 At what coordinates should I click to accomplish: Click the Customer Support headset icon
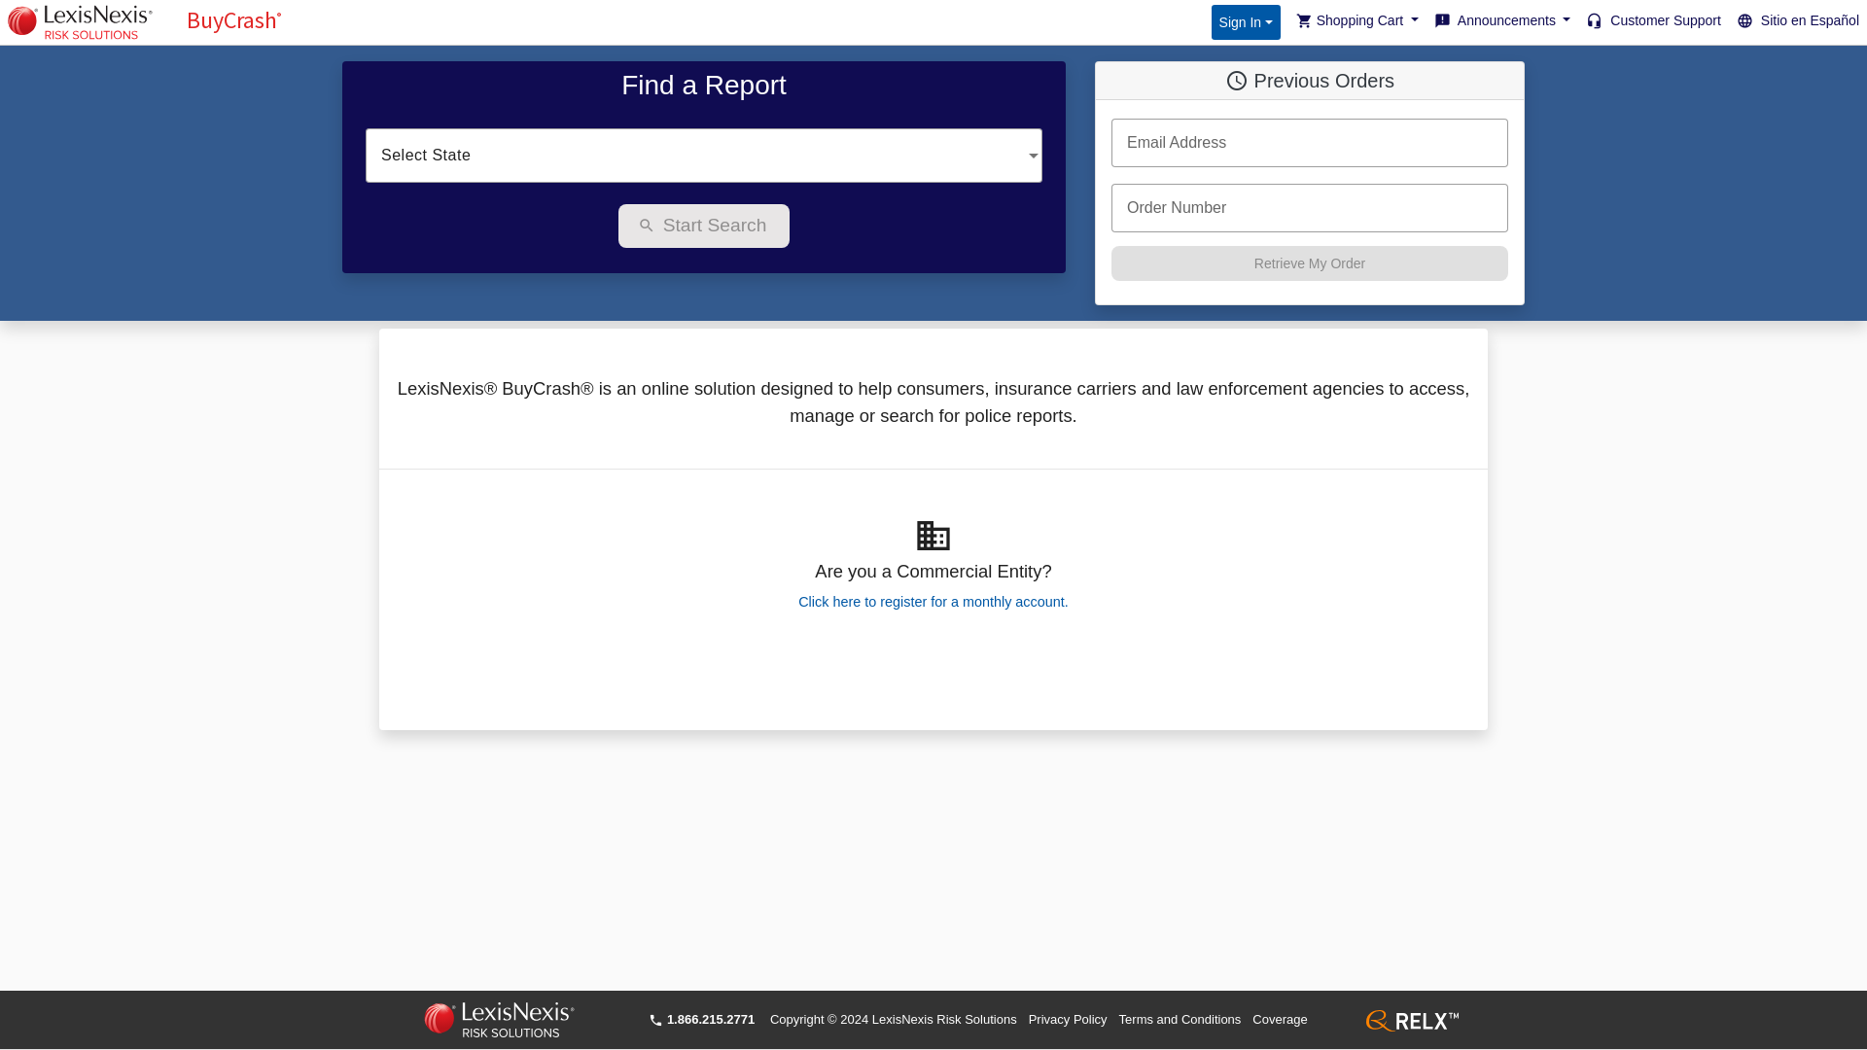1594,20
